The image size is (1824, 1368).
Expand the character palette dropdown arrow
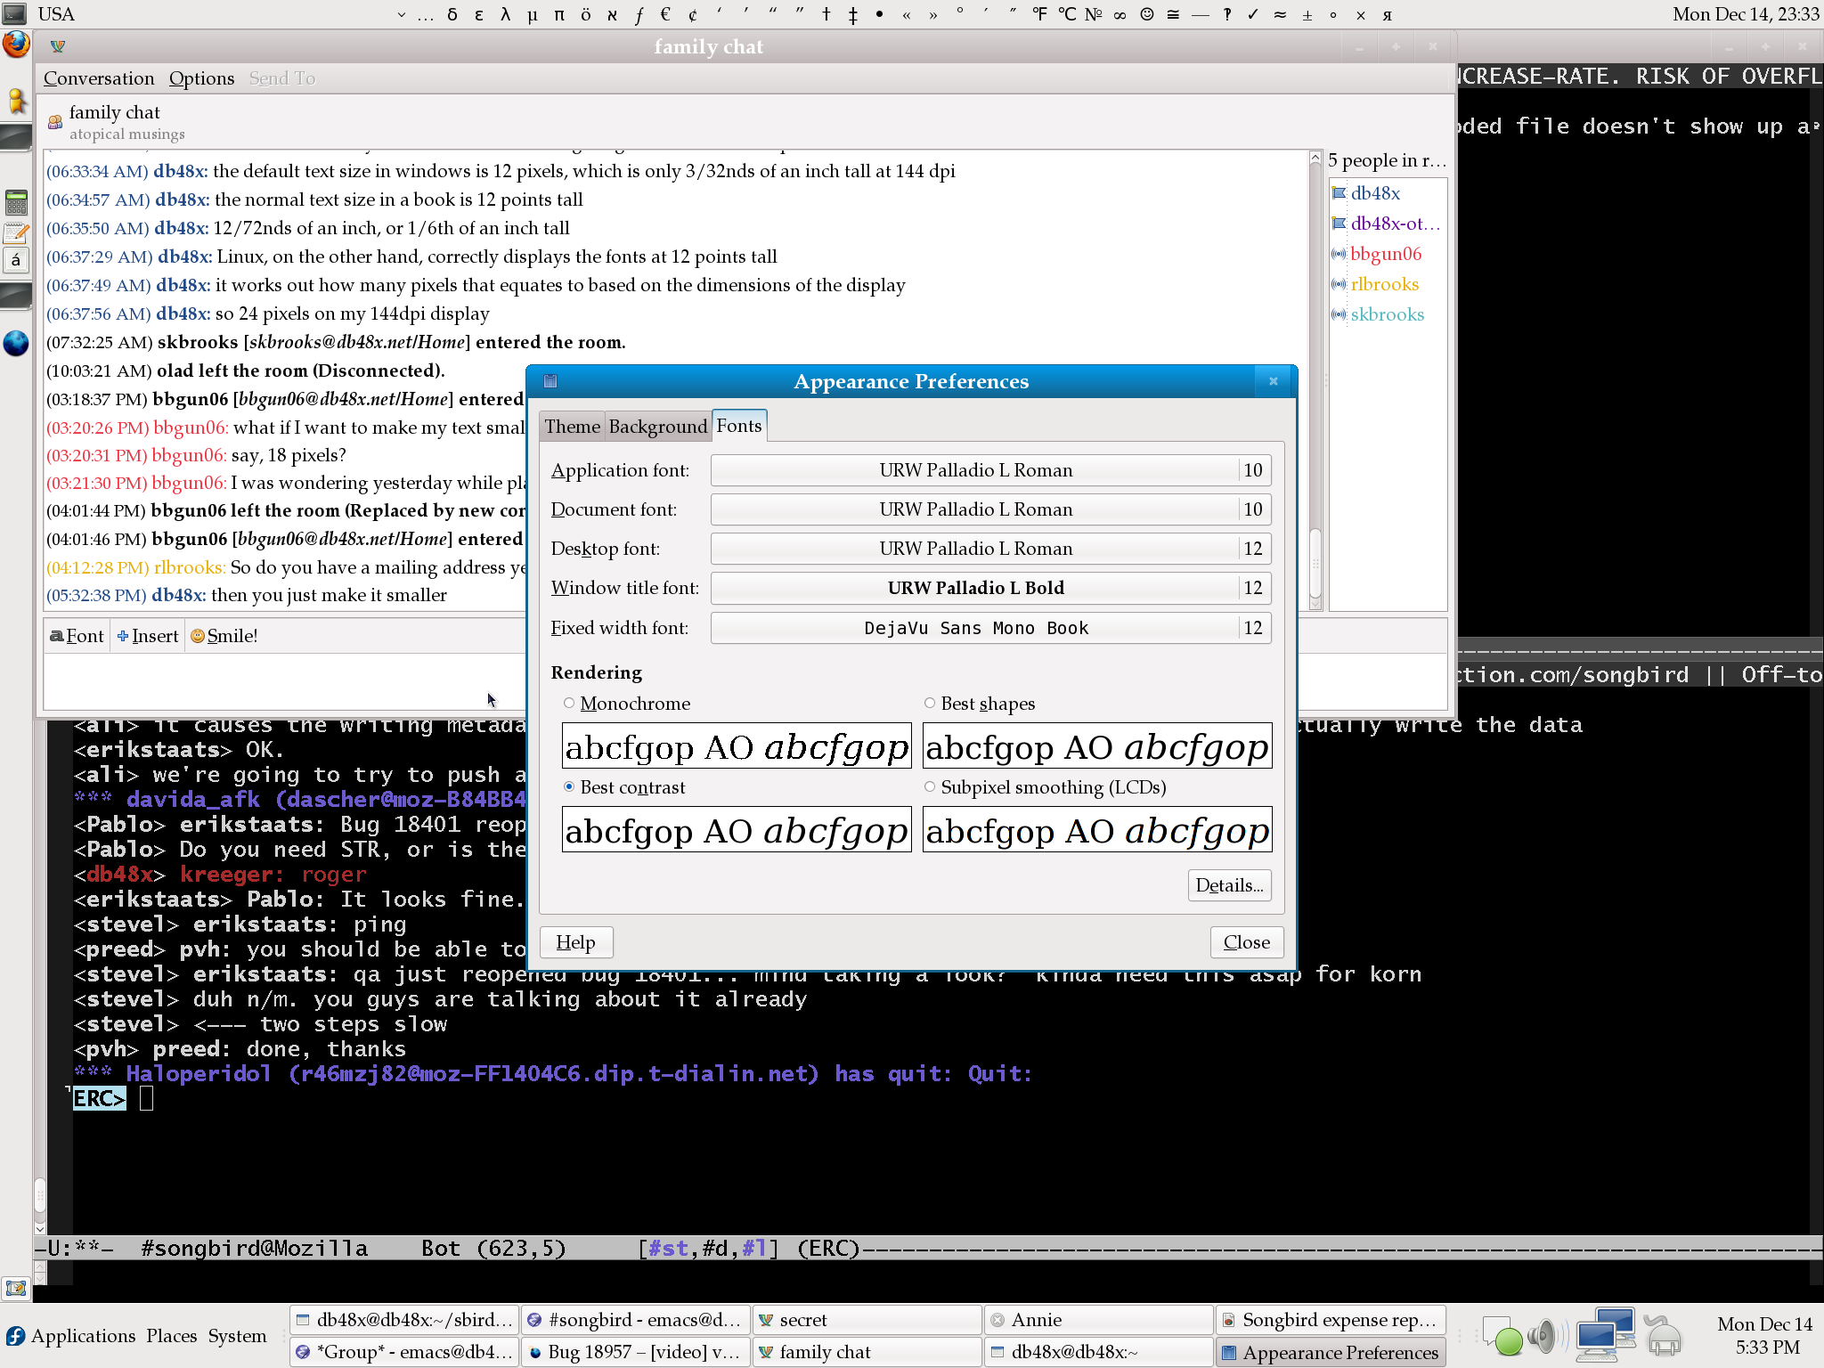click(401, 14)
